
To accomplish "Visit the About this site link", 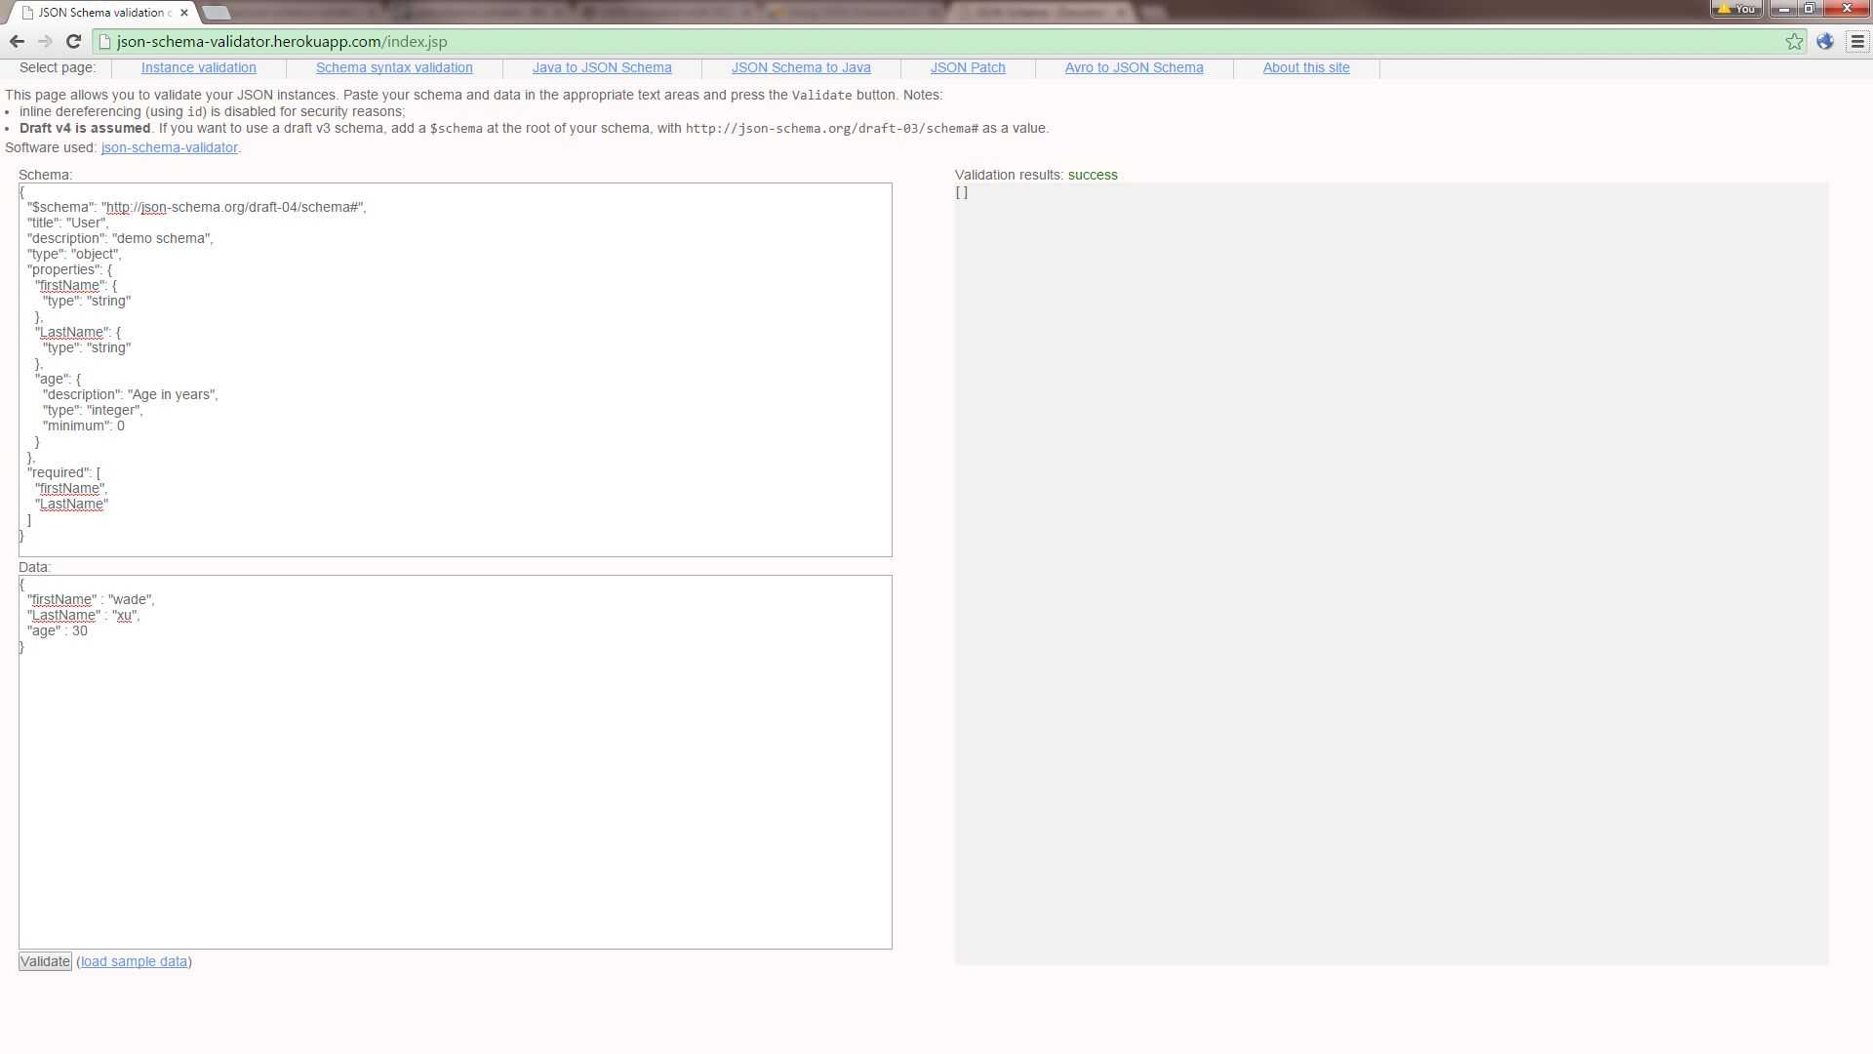I will [x=1306, y=67].
